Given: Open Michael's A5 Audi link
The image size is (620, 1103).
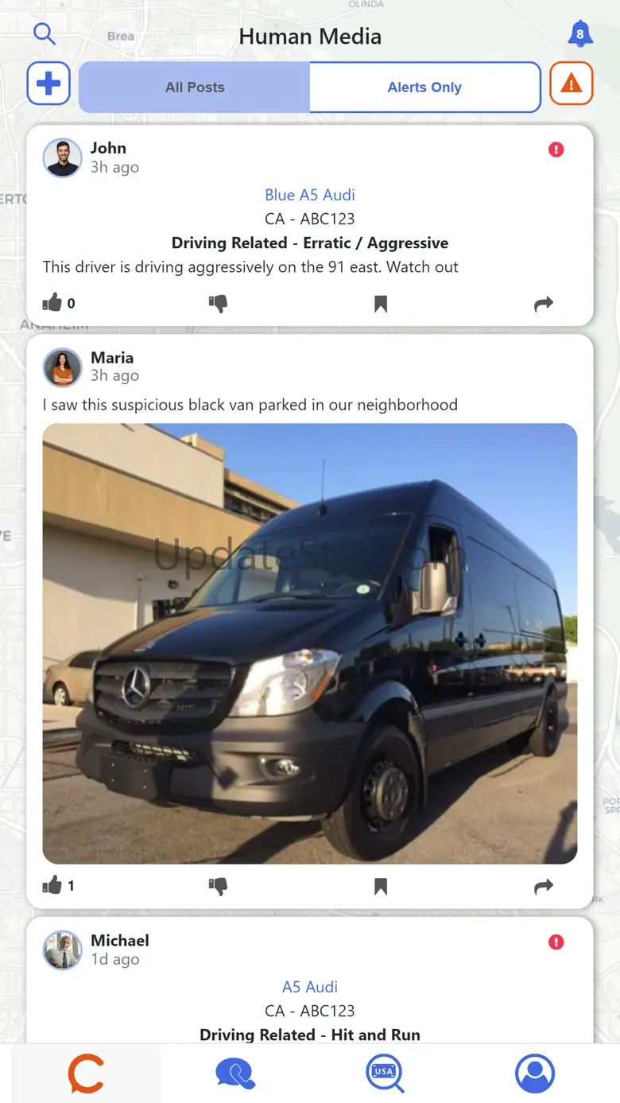Looking at the screenshot, I should pyautogui.click(x=310, y=987).
